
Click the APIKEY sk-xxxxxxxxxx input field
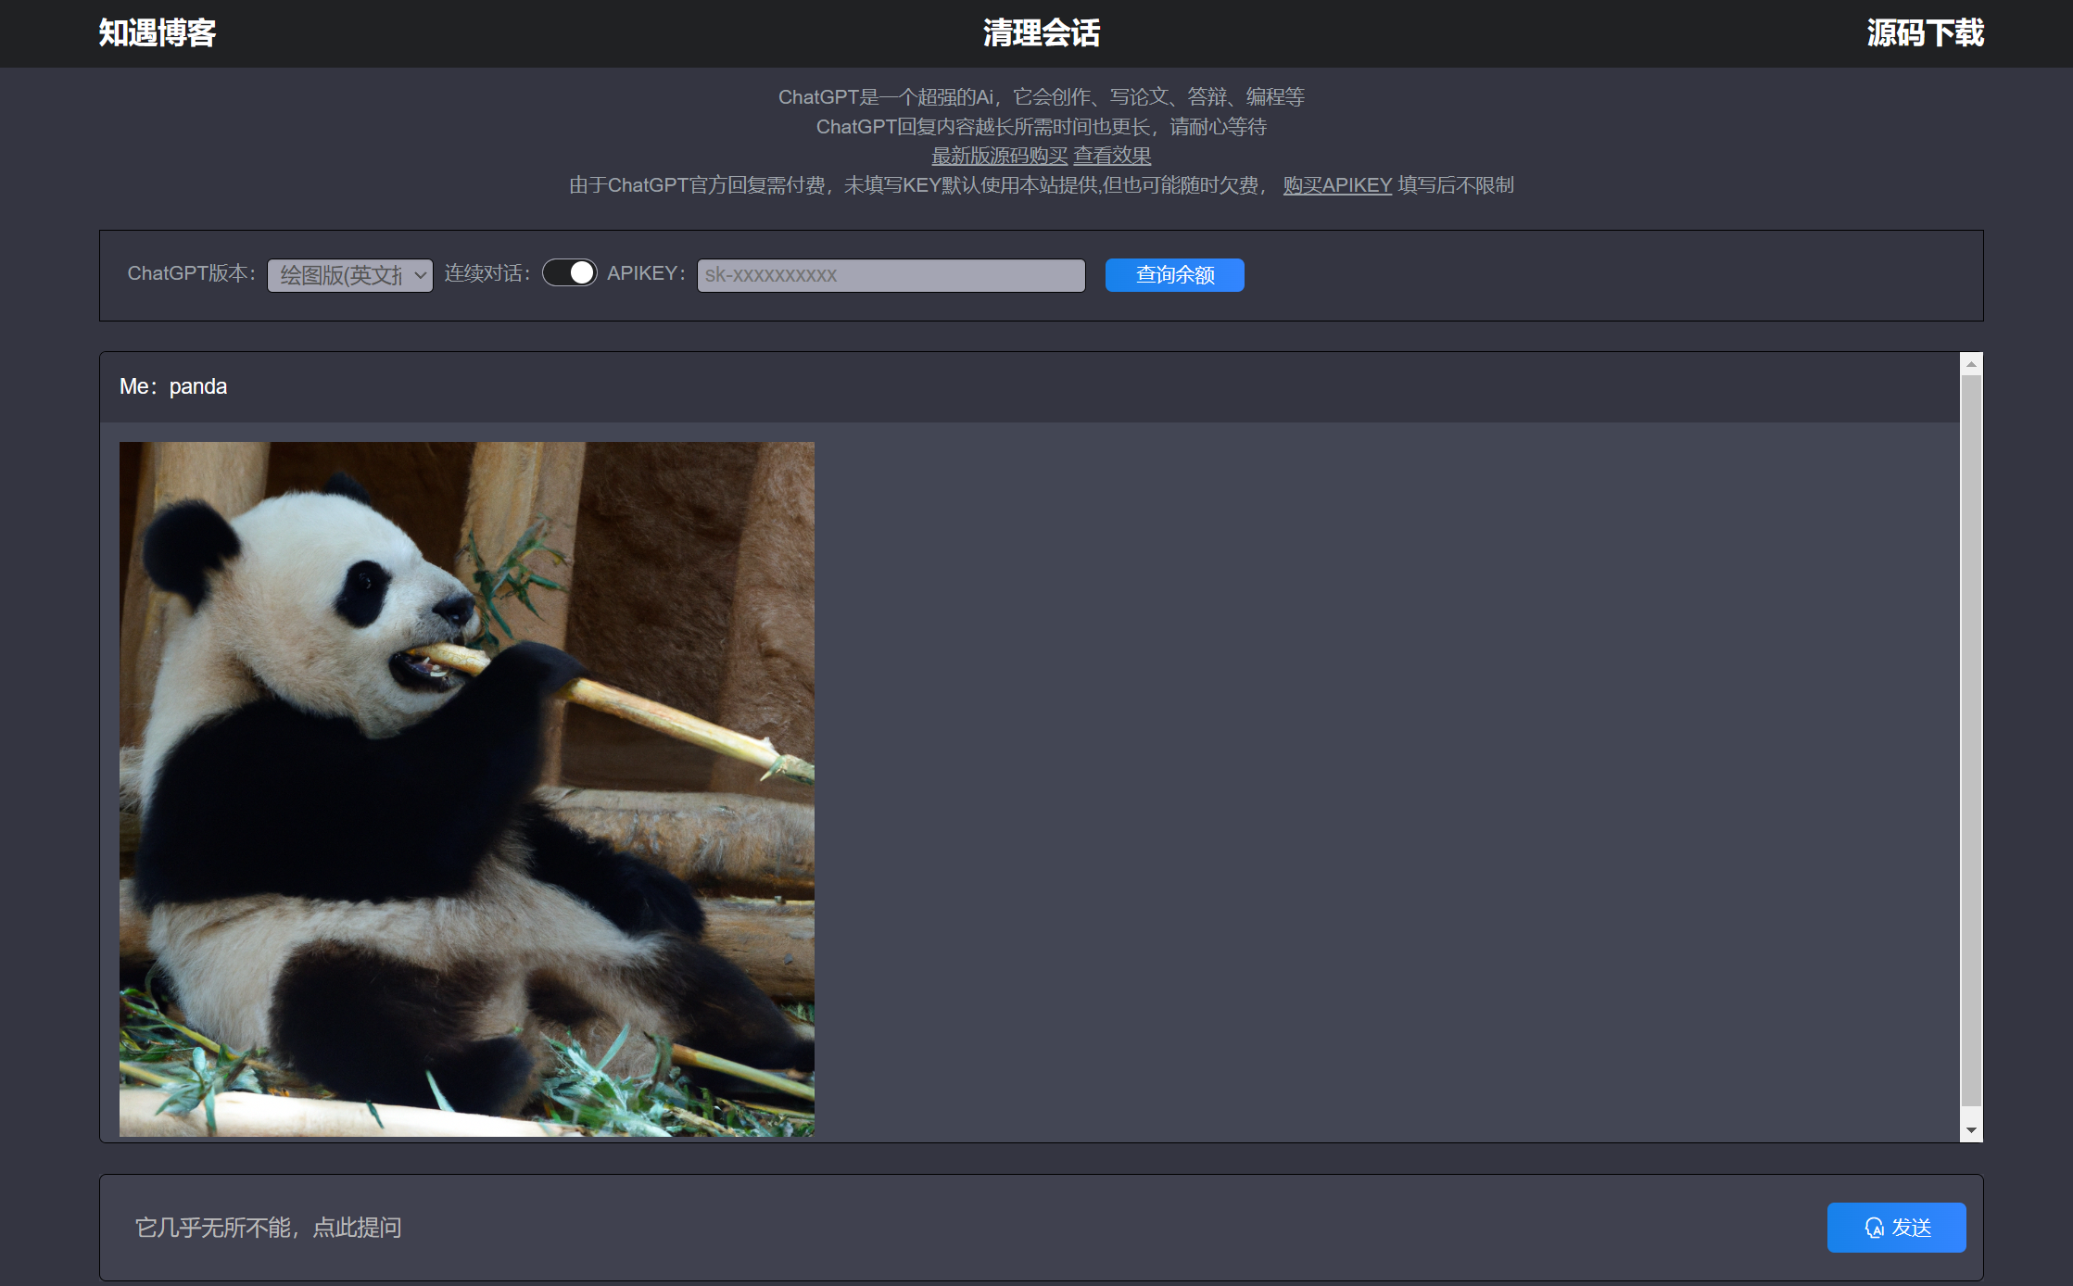tap(891, 275)
